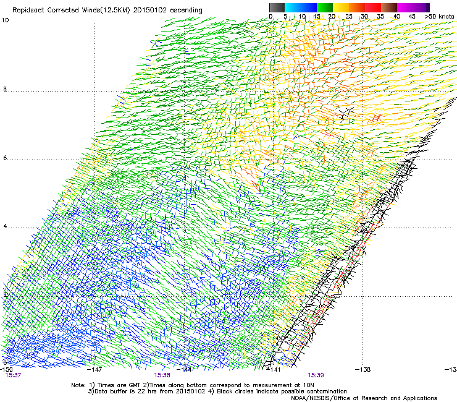Click the latitude axis label '10'
Screen dimensions: 457x402
tap(5, 20)
